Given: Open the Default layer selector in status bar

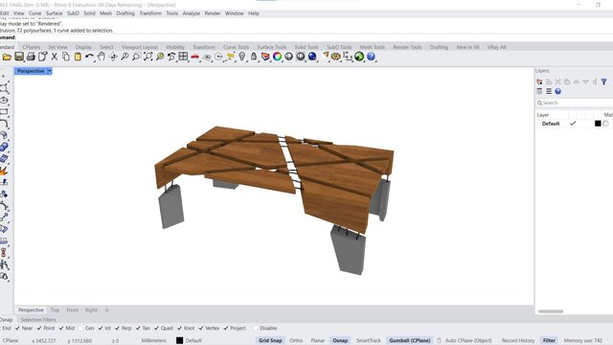Looking at the screenshot, I should tap(190, 341).
